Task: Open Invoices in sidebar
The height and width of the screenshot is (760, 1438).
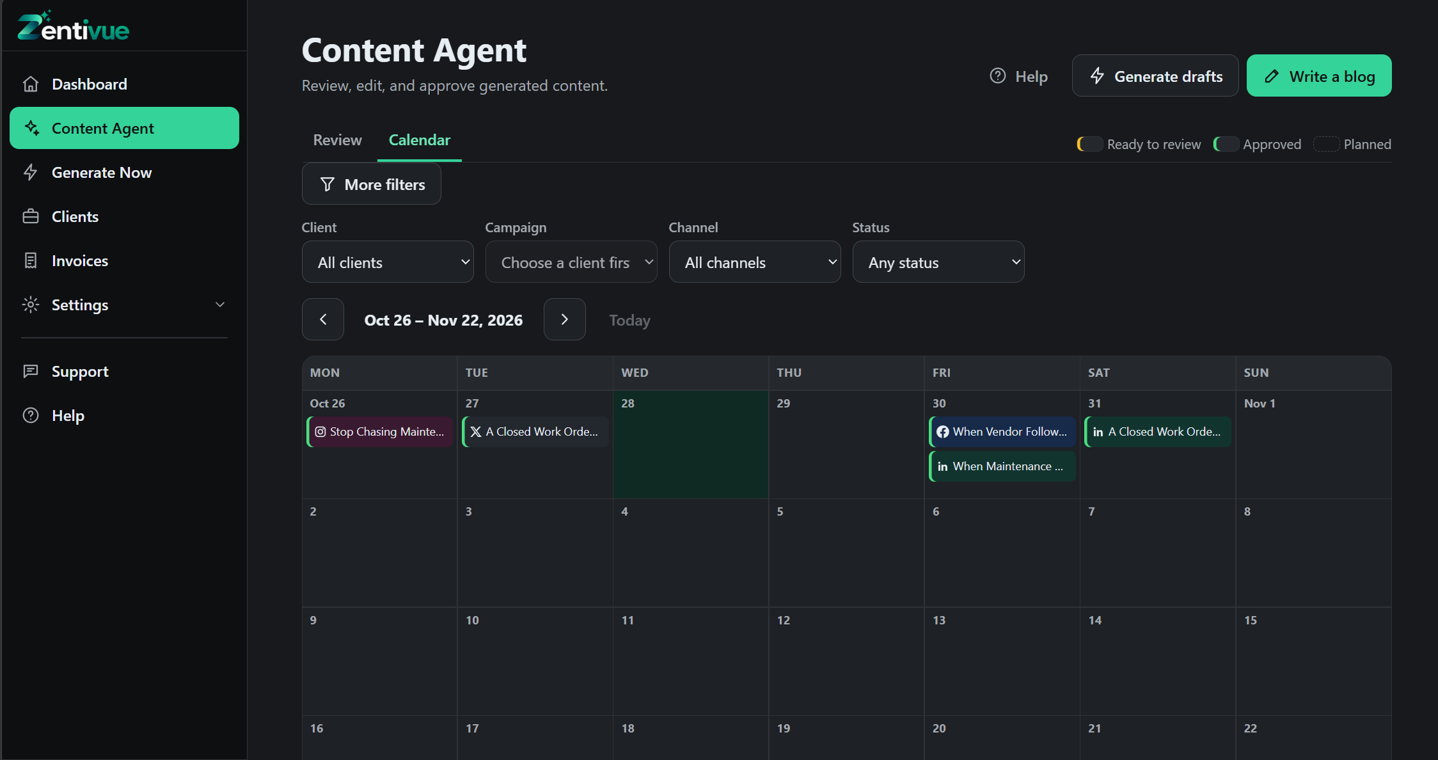Action: (124, 260)
